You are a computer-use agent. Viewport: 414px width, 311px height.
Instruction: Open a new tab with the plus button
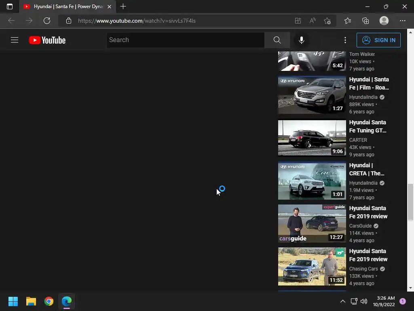123,6
